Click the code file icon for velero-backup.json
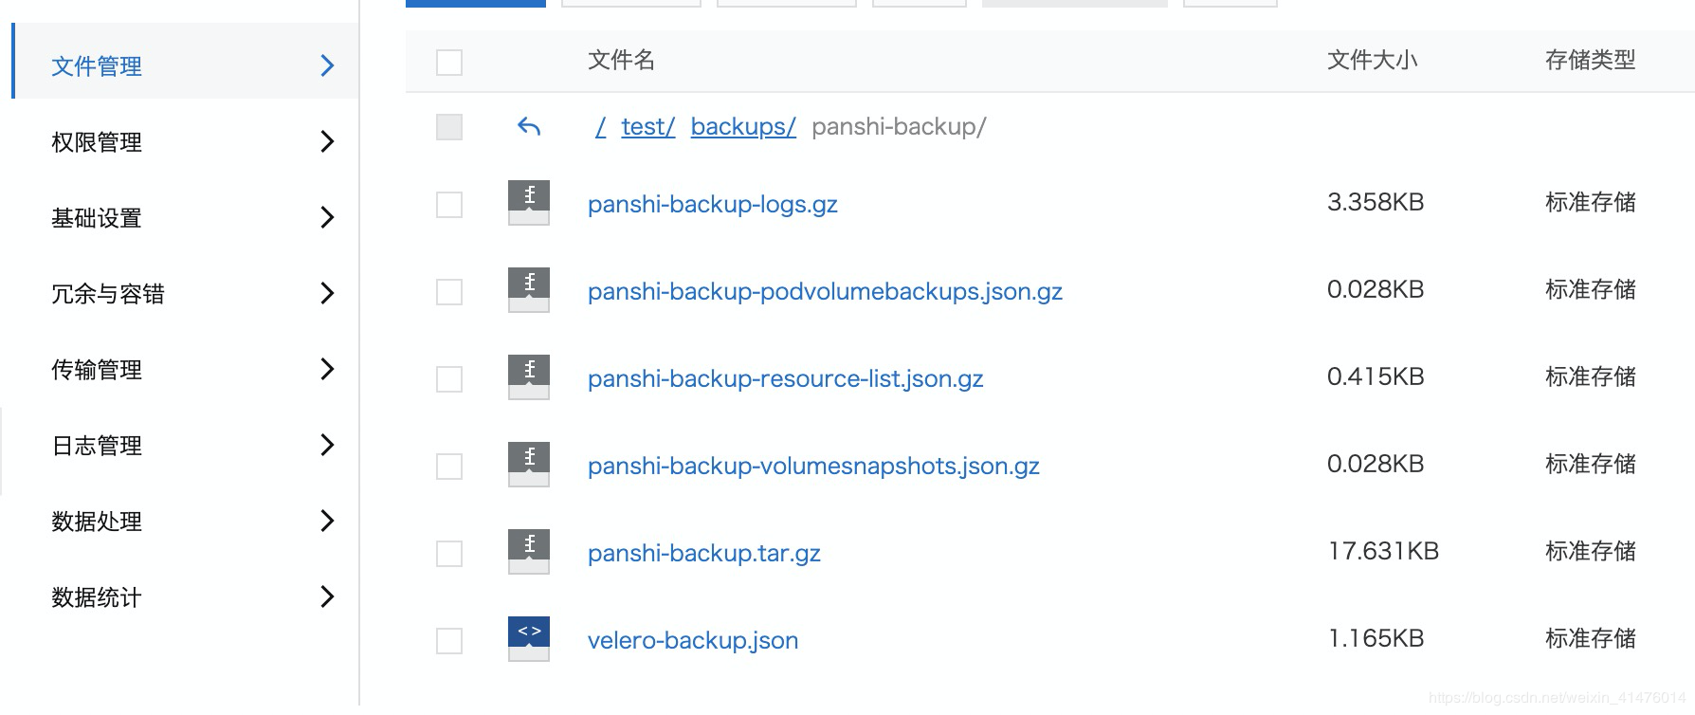The width and height of the screenshot is (1695, 715). [529, 639]
